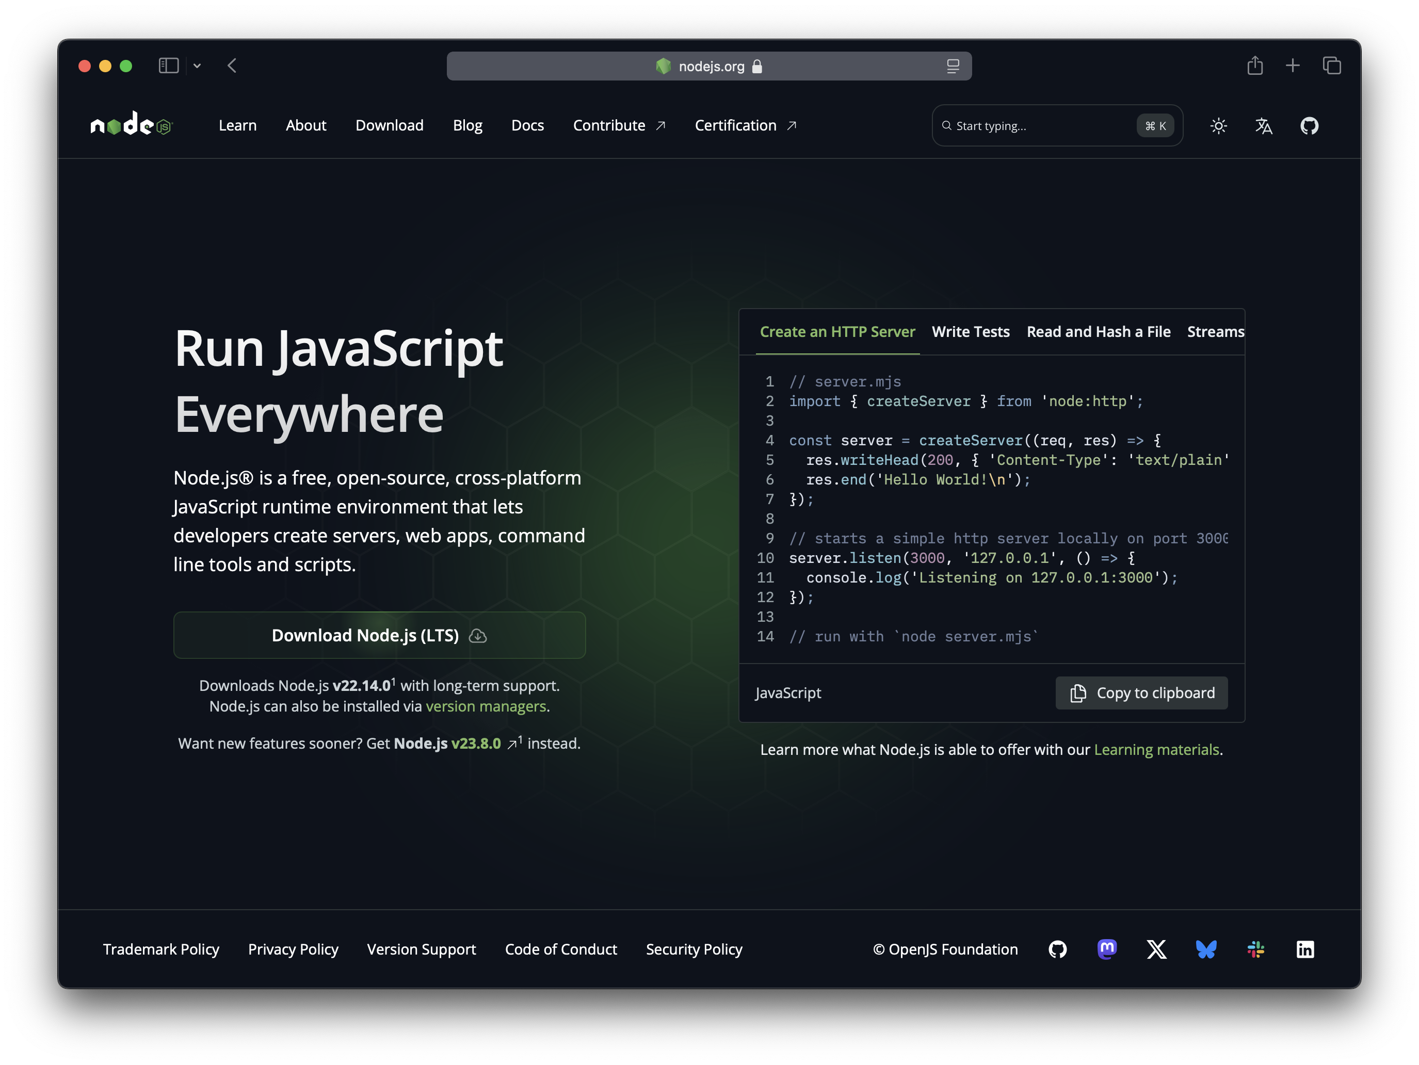Click the search magnifier icon
Image resolution: width=1419 pixels, height=1065 pixels.
click(946, 126)
